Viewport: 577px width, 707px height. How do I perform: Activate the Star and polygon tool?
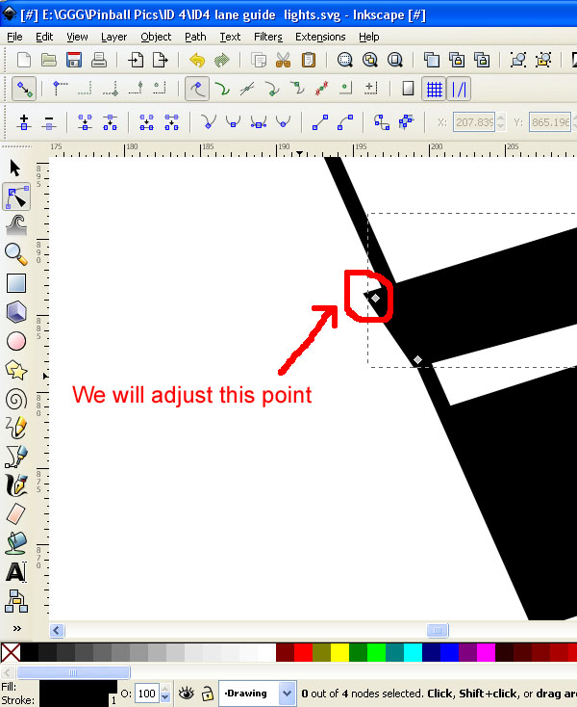[x=16, y=370]
